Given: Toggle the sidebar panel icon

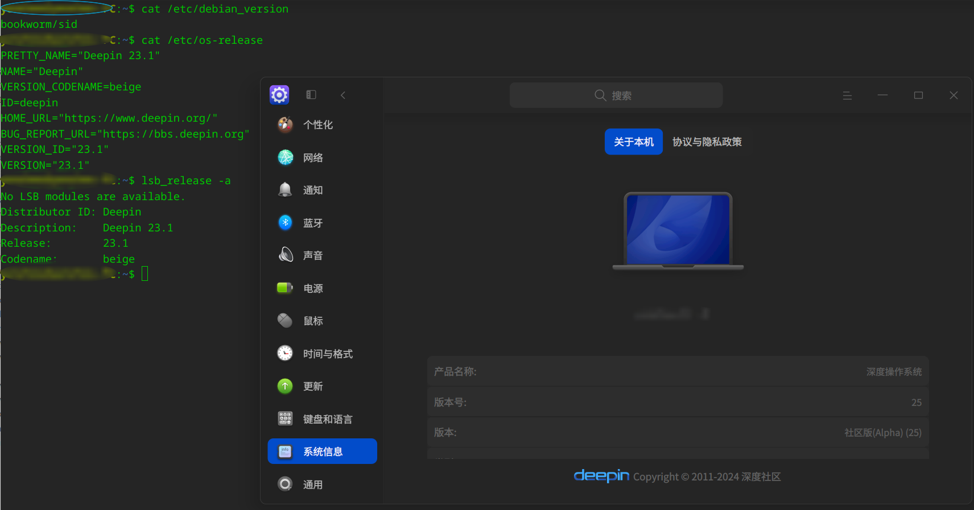Looking at the screenshot, I should point(311,95).
